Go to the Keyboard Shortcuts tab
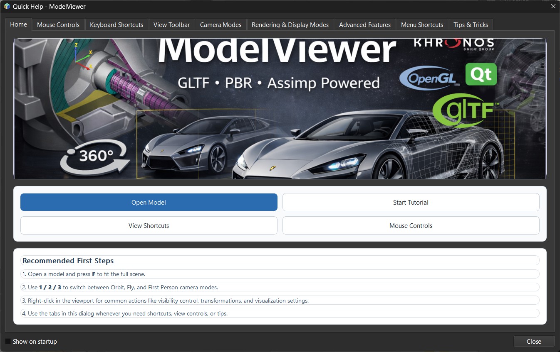Viewport: 560px width, 352px height. tap(116, 25)
